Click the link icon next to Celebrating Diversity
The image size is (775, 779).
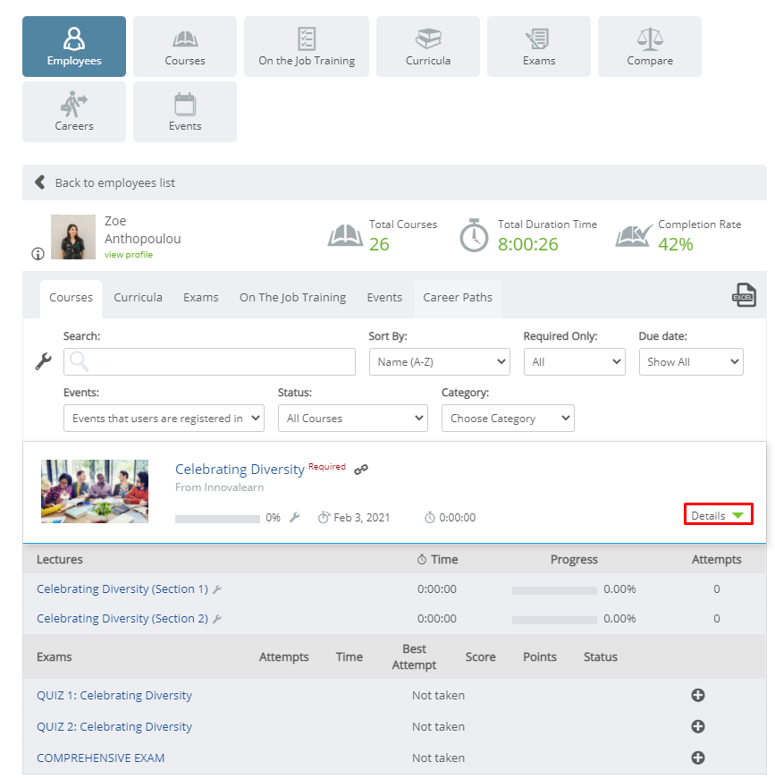pyautogui.click(x=361, y=469)
